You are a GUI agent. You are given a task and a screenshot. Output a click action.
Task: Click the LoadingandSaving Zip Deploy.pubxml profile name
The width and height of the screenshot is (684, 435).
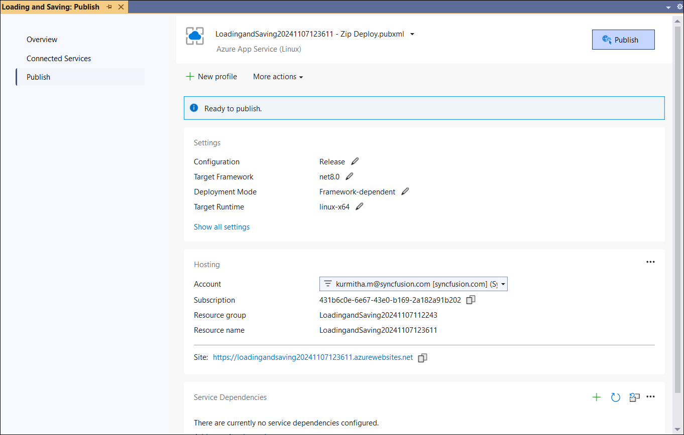coord(310,34)
